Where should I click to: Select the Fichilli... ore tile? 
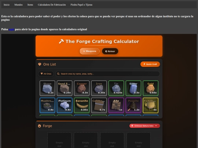tap(151, 105)
